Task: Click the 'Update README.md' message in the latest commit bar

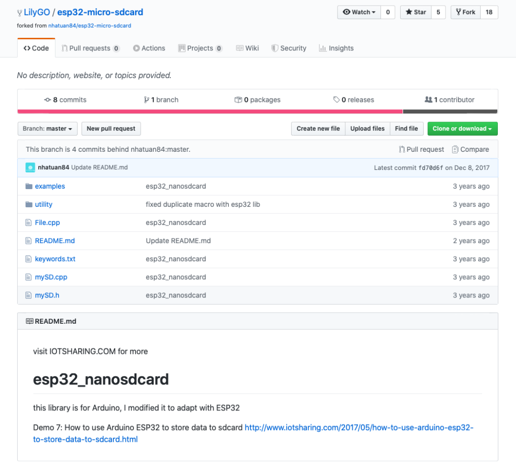Action: point(99,167)
